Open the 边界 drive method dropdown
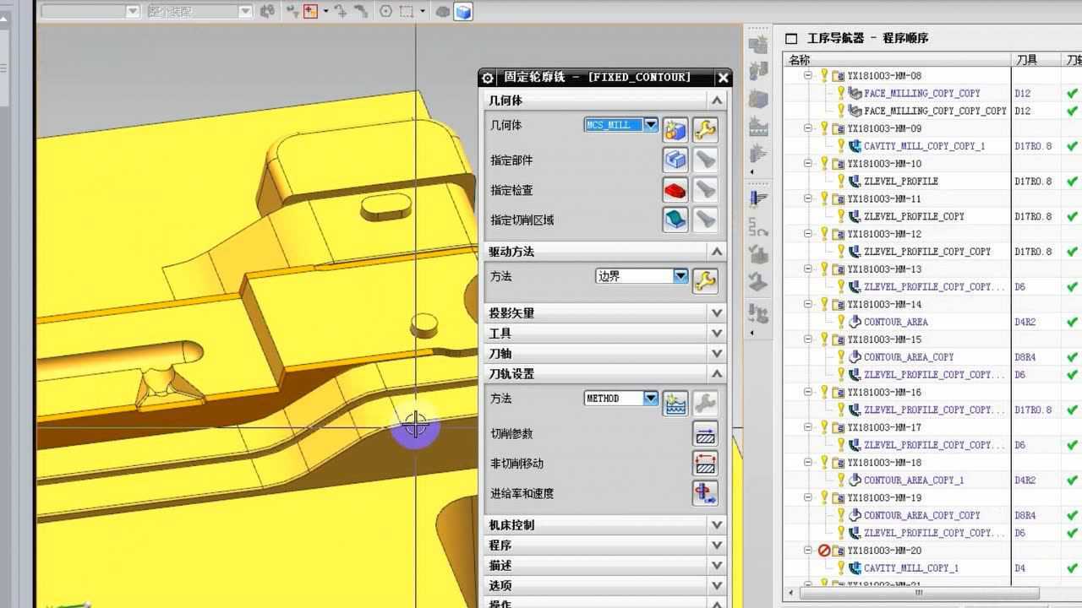Image resolution: width=1082 pixels, height=608 pixels. (680, 276)
